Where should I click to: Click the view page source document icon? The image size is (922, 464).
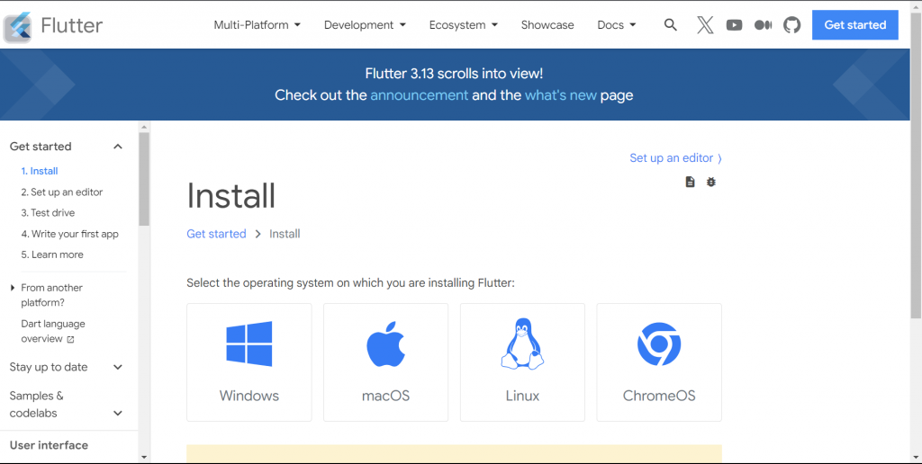tap(691, 182)
